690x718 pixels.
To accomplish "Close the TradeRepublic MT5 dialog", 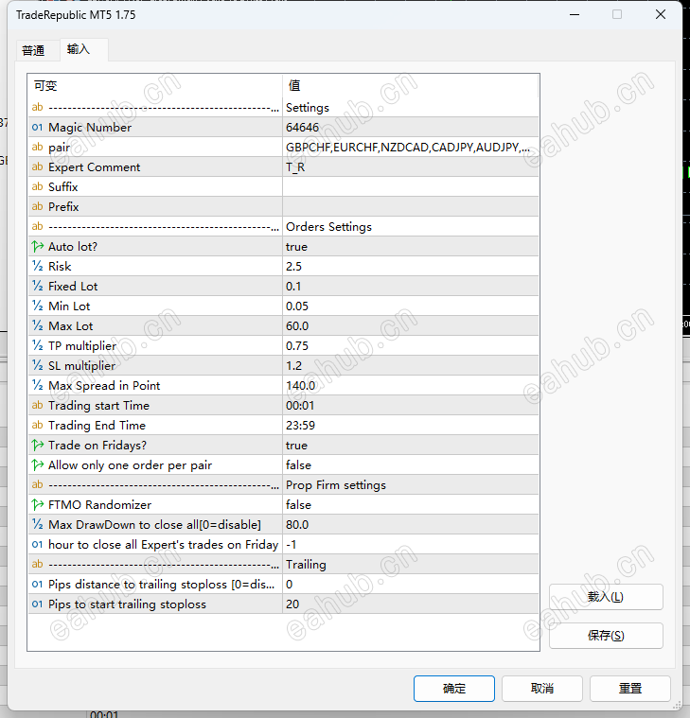I will click(x=661, y=14).
